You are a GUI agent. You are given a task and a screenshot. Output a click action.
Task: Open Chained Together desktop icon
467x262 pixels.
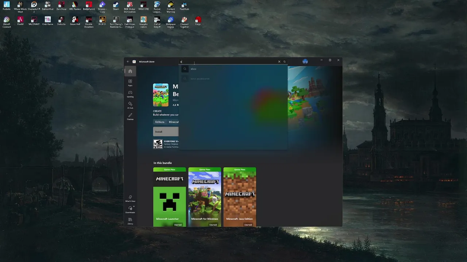click(x=184, y=22)
